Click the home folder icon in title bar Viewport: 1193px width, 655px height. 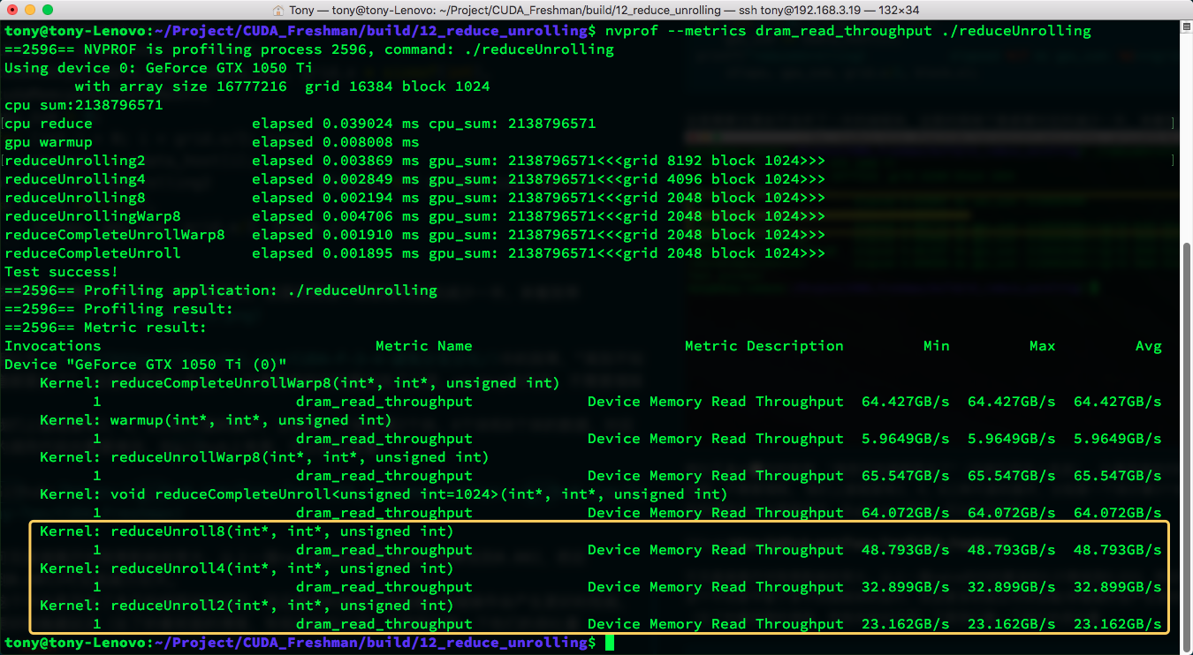click(x=278, y=11)
